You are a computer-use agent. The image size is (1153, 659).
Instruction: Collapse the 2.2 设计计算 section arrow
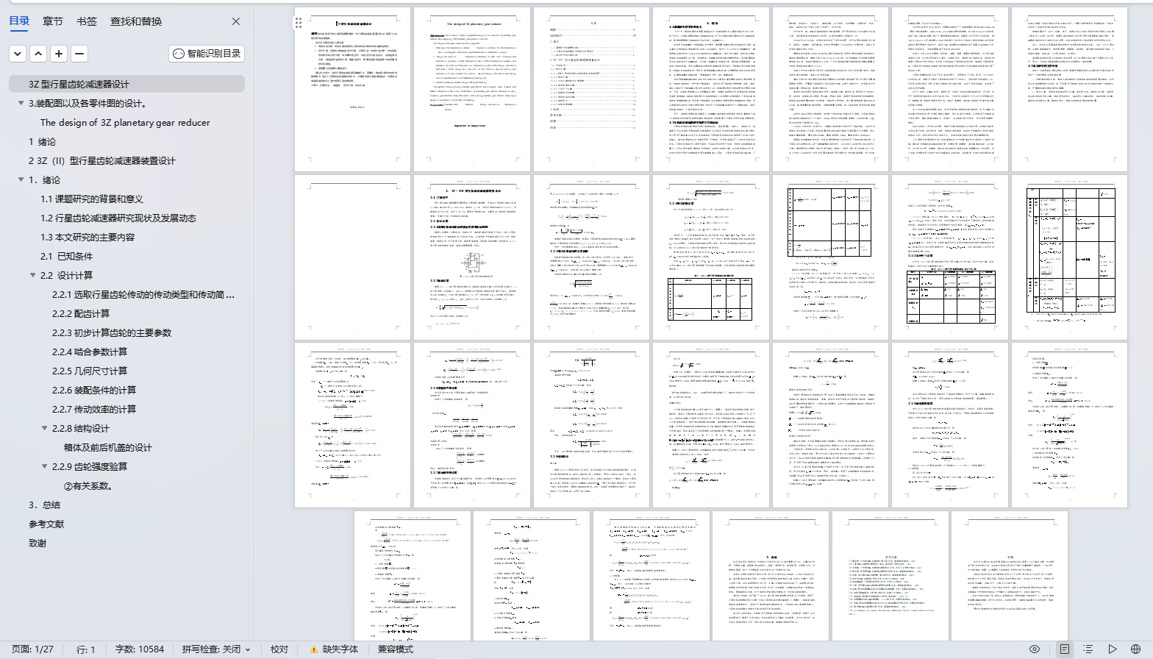pyautogui.click(x=32, y=275)
